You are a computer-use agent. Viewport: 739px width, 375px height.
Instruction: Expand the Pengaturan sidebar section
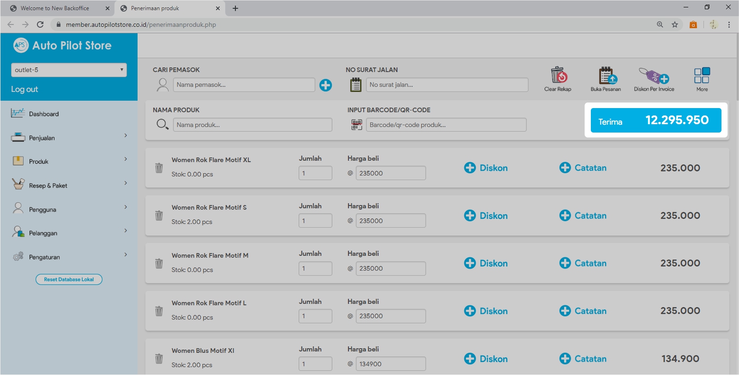(69, 257)
